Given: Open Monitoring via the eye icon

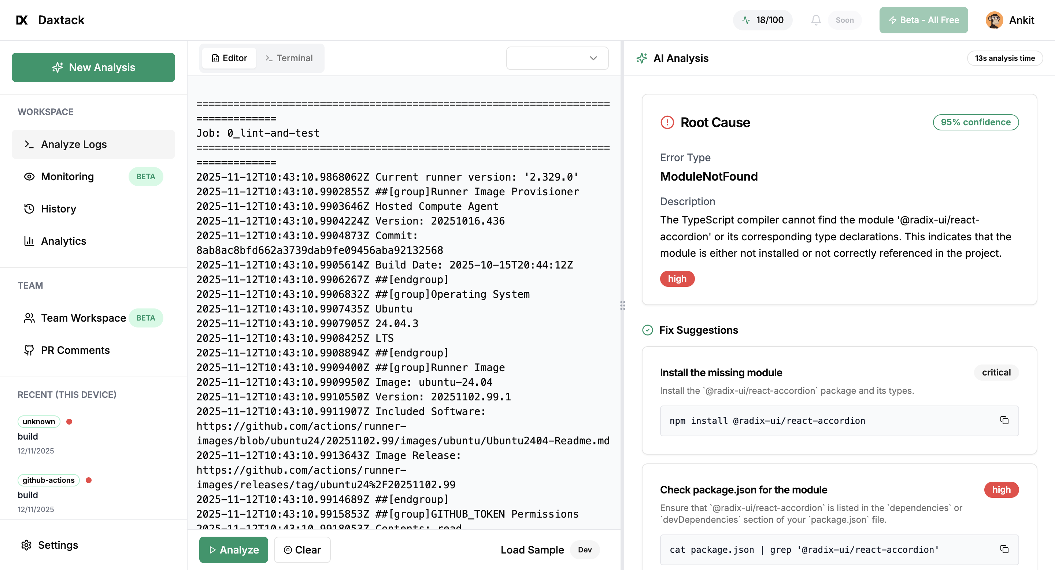Looking at the screenshot, I should coord(29,177).
